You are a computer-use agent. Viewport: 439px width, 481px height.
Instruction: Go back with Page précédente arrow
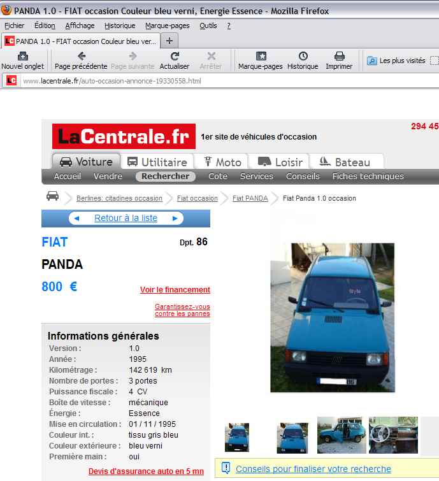[x=81, y=61]
